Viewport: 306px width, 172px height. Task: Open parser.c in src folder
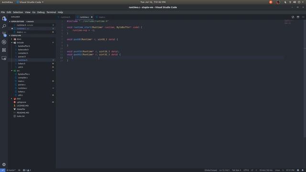click(22, 85)
